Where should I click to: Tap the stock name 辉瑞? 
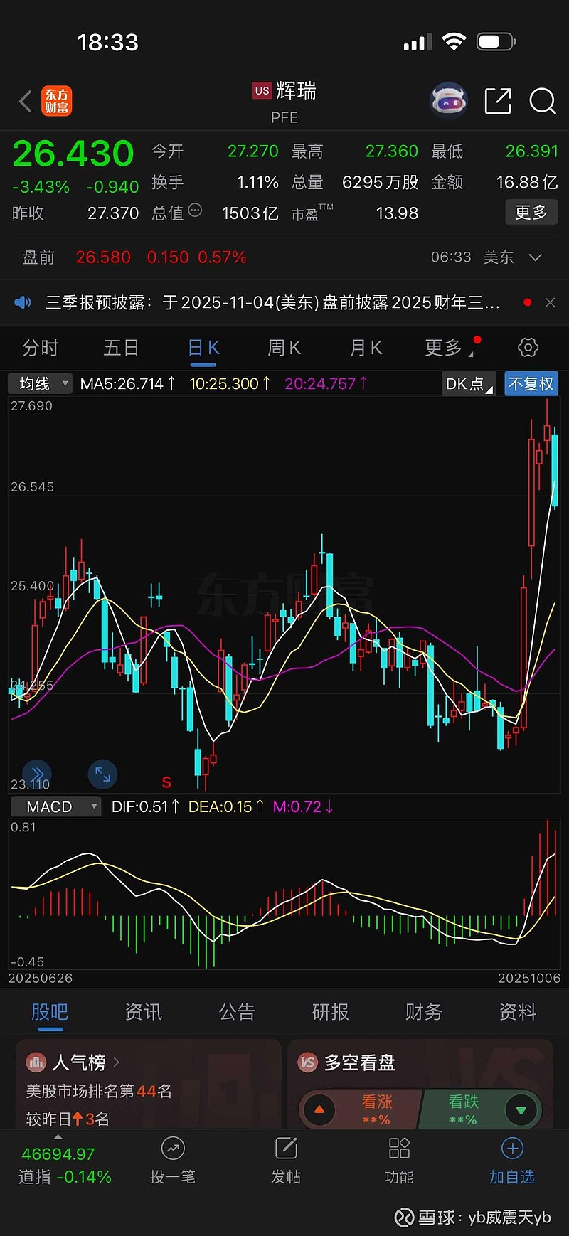point(296,90)
